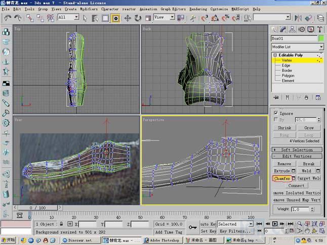
Task: Click the Break vertices button
Action: (309, 164)
